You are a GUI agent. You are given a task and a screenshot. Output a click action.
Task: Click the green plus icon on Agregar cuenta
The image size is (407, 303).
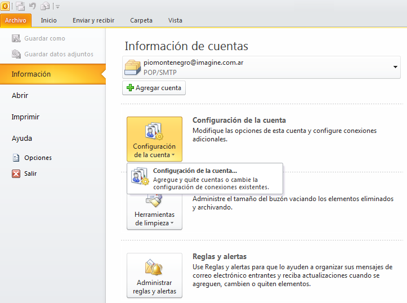[130, 88]
